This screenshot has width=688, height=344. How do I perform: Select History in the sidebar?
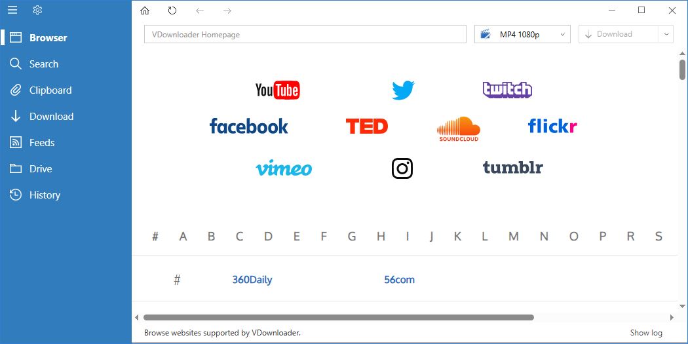(66, 195)
